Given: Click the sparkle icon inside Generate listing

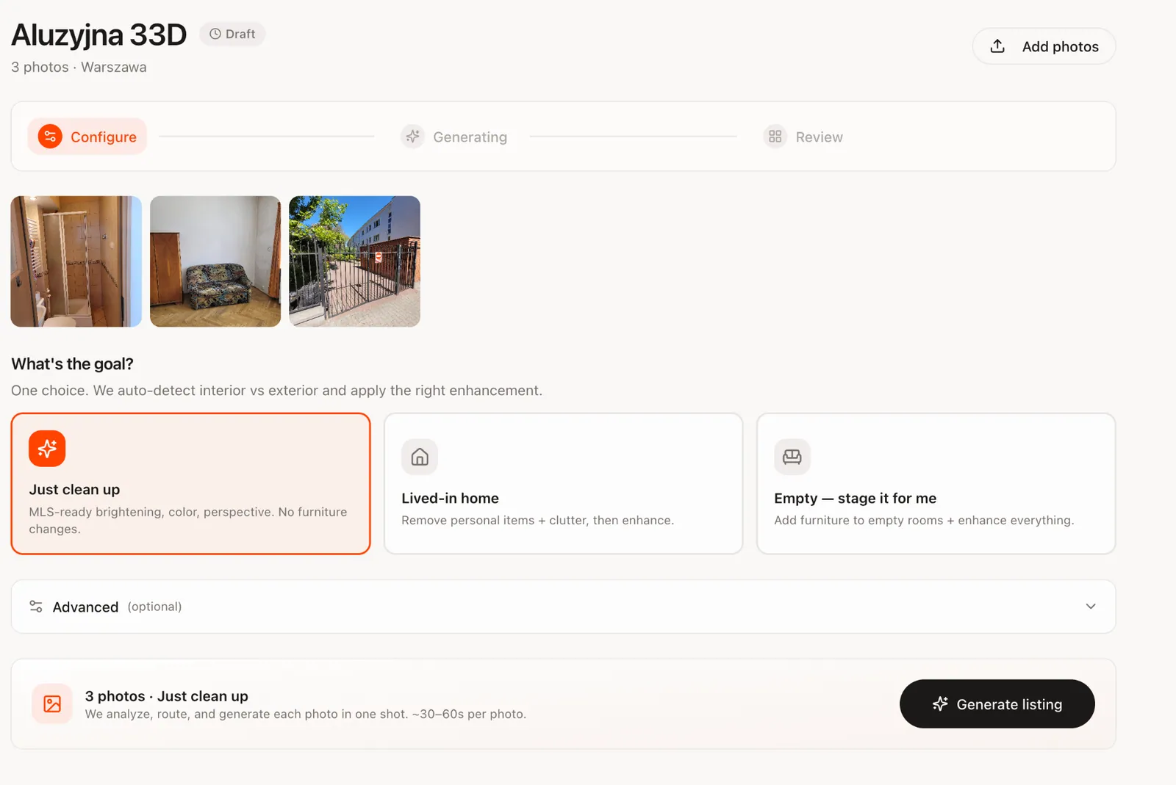Looking at the screenshot, I should (940, 704).
